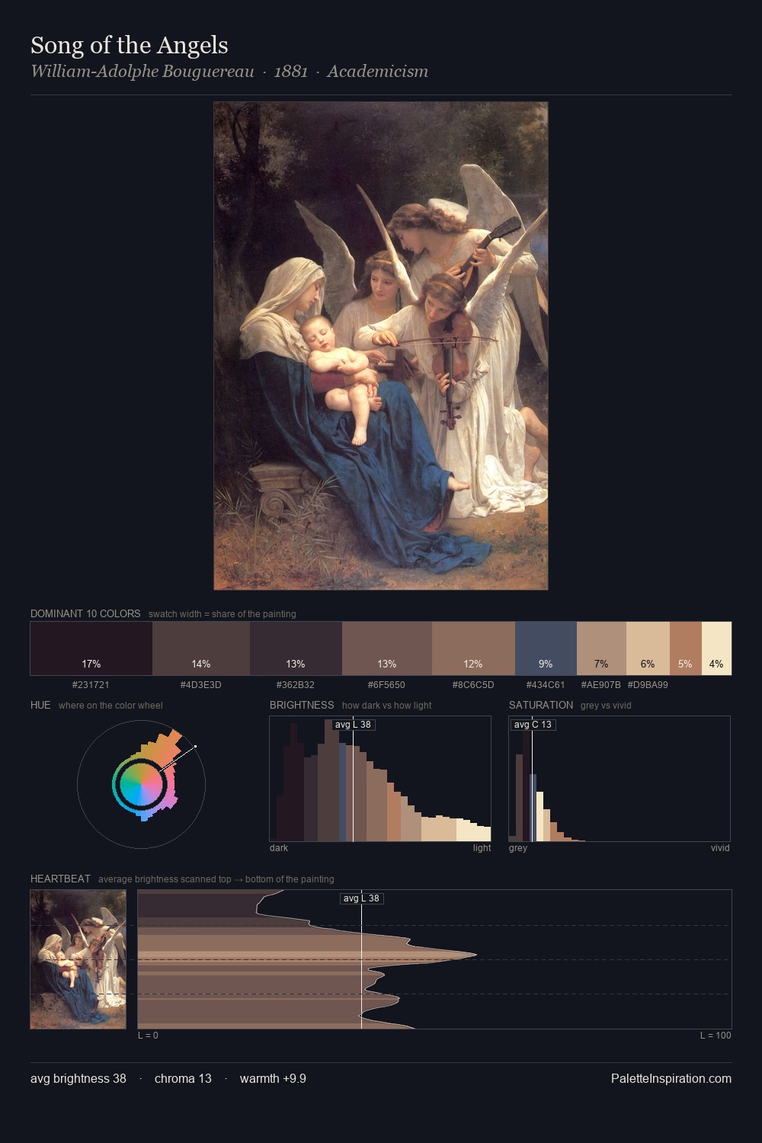
Task: Click the 'dark' axis label under brightness
Action: coord(279,848)
